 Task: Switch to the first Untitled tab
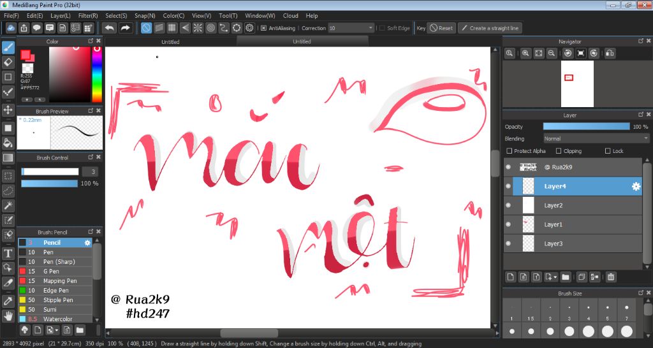[x=170, y=41]
